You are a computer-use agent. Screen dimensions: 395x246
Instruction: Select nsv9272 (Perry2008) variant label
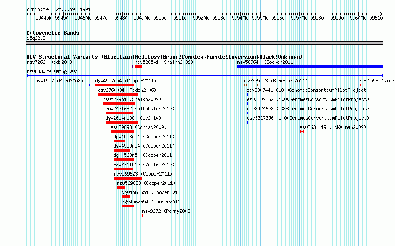click(167, 211)
